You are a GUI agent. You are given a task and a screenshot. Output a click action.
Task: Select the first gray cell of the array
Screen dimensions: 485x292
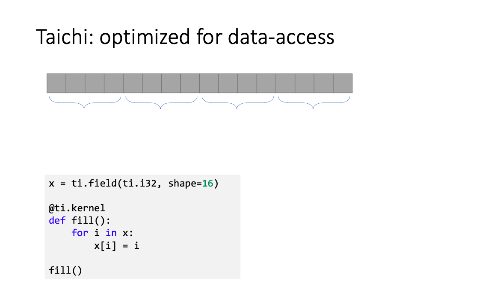click(x=56, y=83)
